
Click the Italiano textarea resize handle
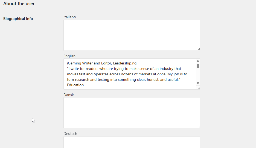(x=199, y=49)
